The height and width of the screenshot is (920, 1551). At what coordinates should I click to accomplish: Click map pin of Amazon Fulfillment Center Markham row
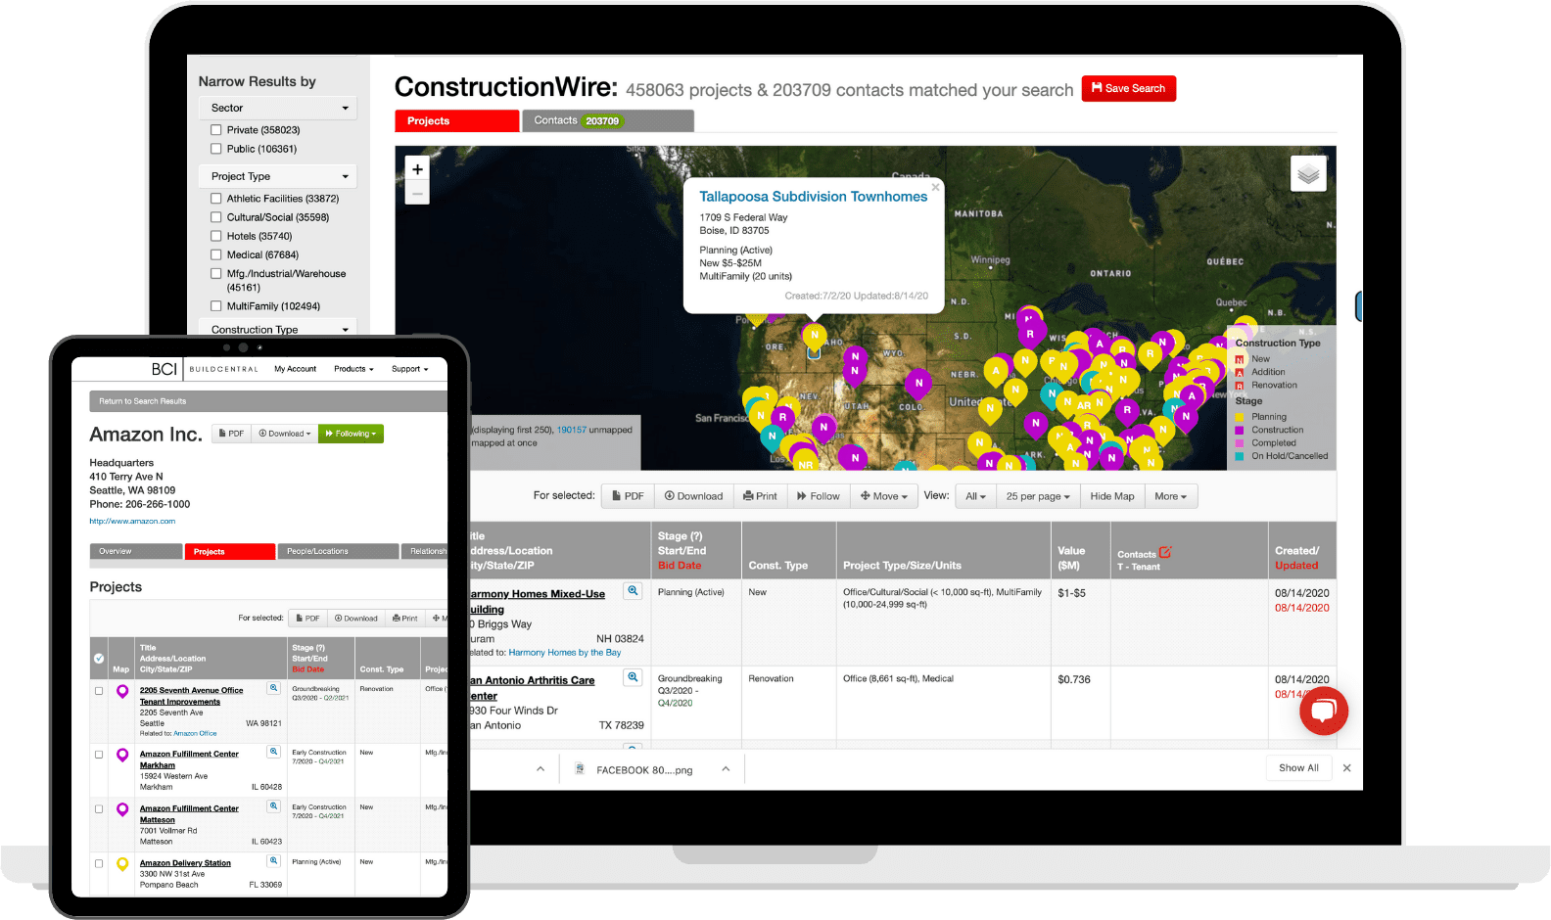click(122, 756)
